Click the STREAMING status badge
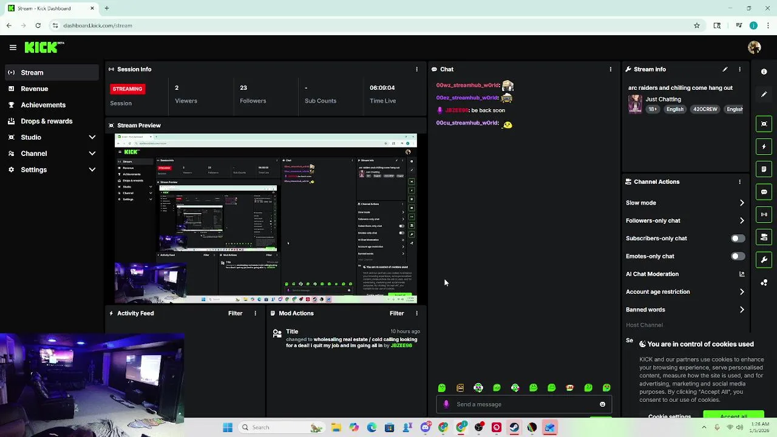Viewport: 777px width, 437px height. [x=127, y=89]
